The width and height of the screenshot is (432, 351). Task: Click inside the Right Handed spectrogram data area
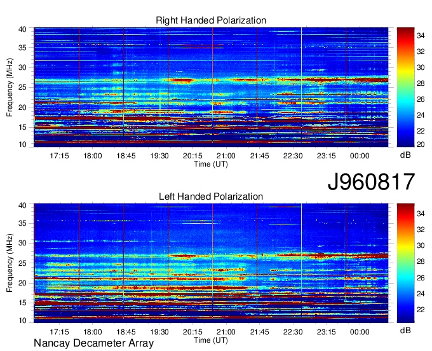tap(211, 87)
